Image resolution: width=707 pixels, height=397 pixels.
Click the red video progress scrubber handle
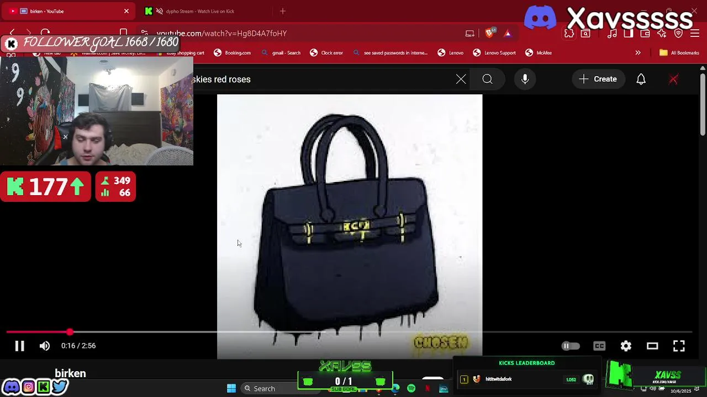click(70, 332)
